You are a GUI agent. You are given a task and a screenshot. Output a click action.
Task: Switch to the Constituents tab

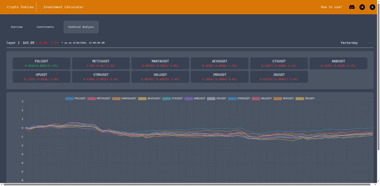click(45, 27)
